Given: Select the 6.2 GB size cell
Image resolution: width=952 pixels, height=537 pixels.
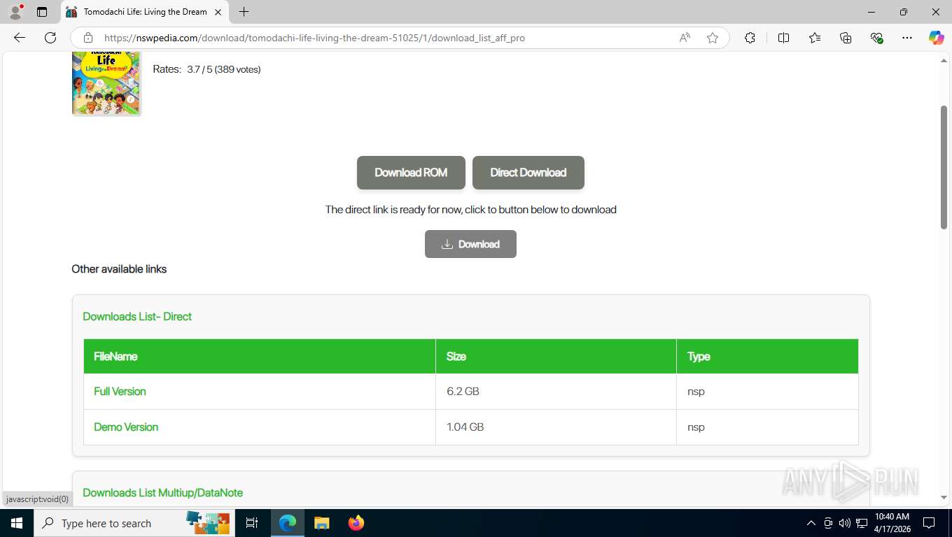Looking at the screenshot, I should click(556, 392).
